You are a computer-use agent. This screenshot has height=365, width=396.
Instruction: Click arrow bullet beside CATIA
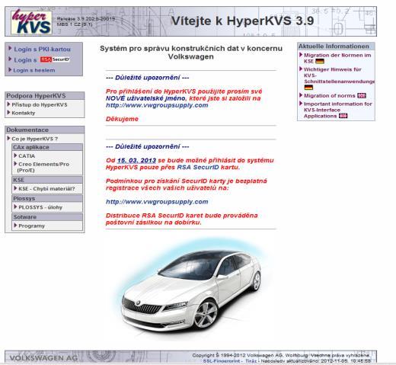pyautogui.click(x=15, y=155)
